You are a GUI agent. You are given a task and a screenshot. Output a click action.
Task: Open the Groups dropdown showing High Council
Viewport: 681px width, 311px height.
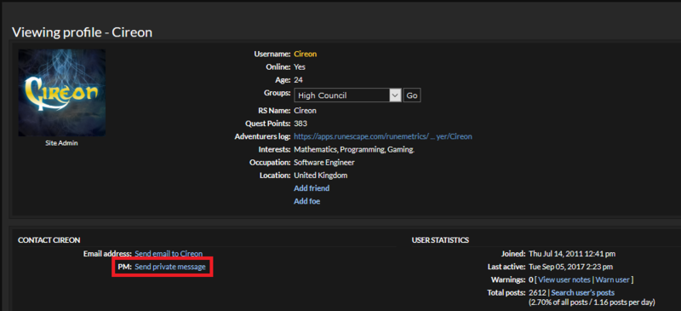pyautogui.click(x=347, y=95)
